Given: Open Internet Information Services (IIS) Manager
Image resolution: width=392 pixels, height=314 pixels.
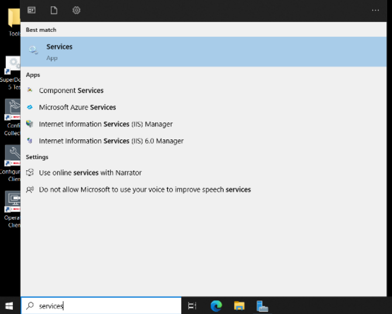Looking at the screenshot, I should [x=105, y=124].
